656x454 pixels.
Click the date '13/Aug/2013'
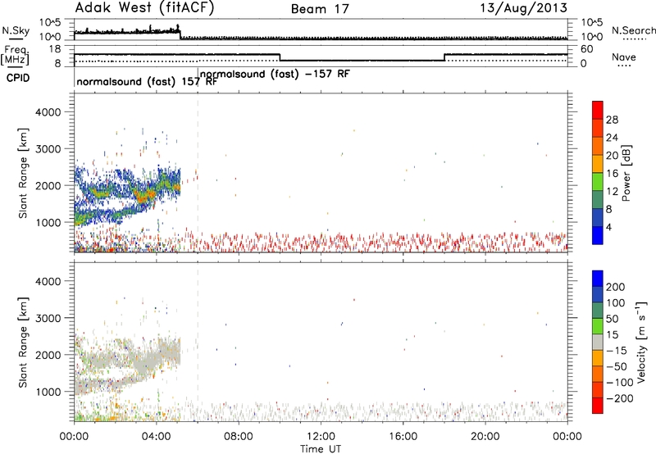point(523,8)
